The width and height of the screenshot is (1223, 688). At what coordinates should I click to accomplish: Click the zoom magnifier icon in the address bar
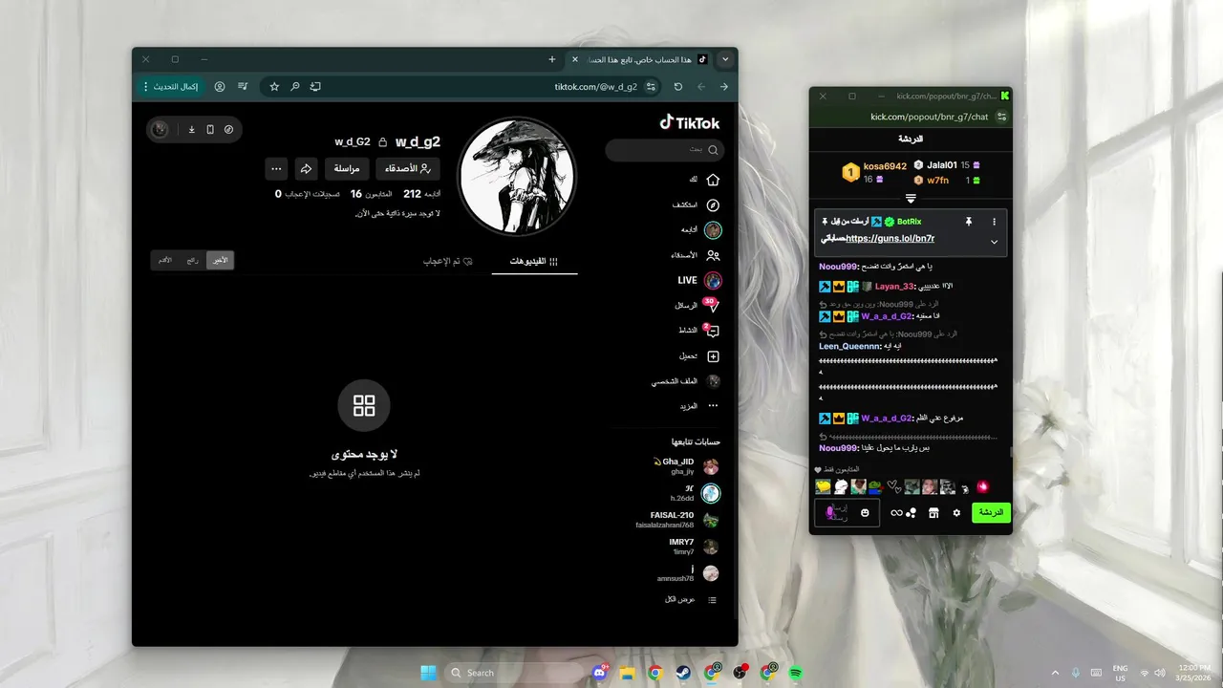pyautogui.click(x=295, y=86)
